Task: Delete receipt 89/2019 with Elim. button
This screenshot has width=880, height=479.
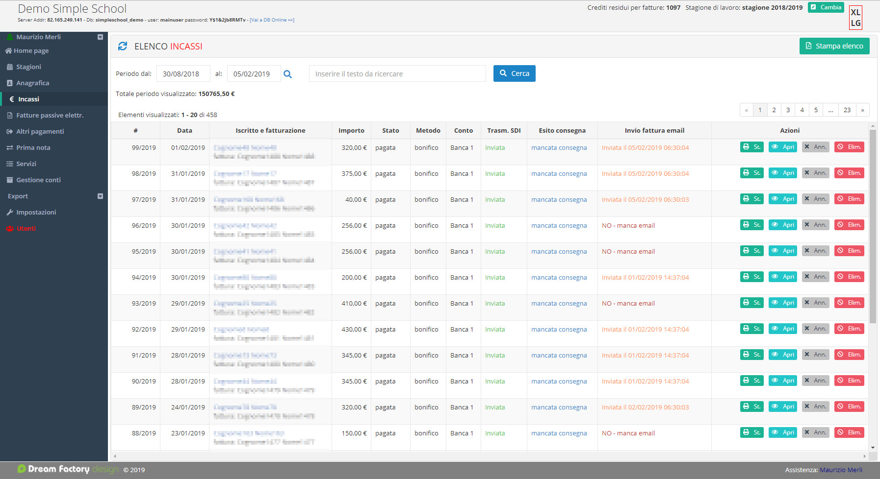Action: coord(849,407)
